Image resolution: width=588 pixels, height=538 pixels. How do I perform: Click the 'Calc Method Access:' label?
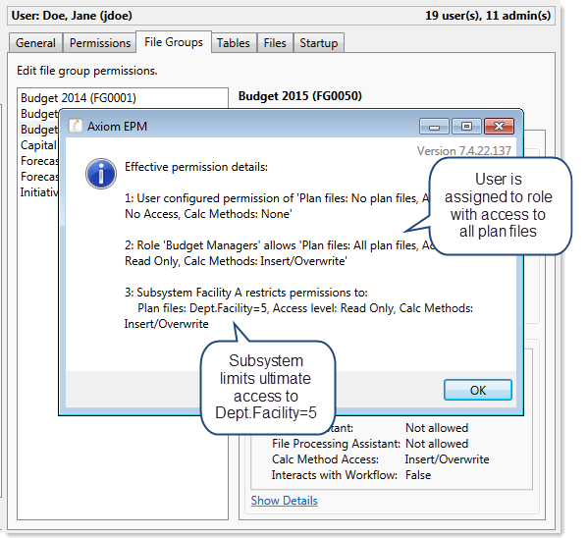coord(325,459)
